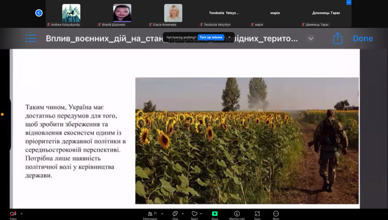This screenshot has width=388, height=220.
Task: Select Ольга Фомичева's video thumbnail
Action: pyautogui.click(x=173, y=13)
